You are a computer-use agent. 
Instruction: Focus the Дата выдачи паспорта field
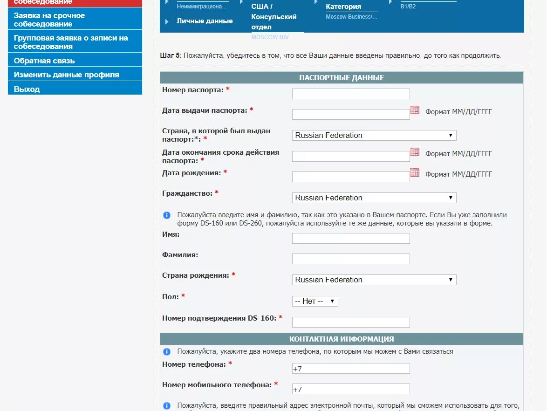(350, 114)
